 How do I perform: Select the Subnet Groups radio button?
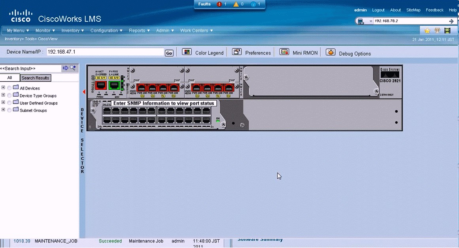pos(9,110)
